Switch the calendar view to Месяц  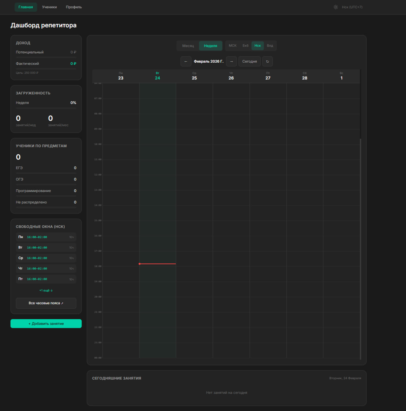pos(188,46)
